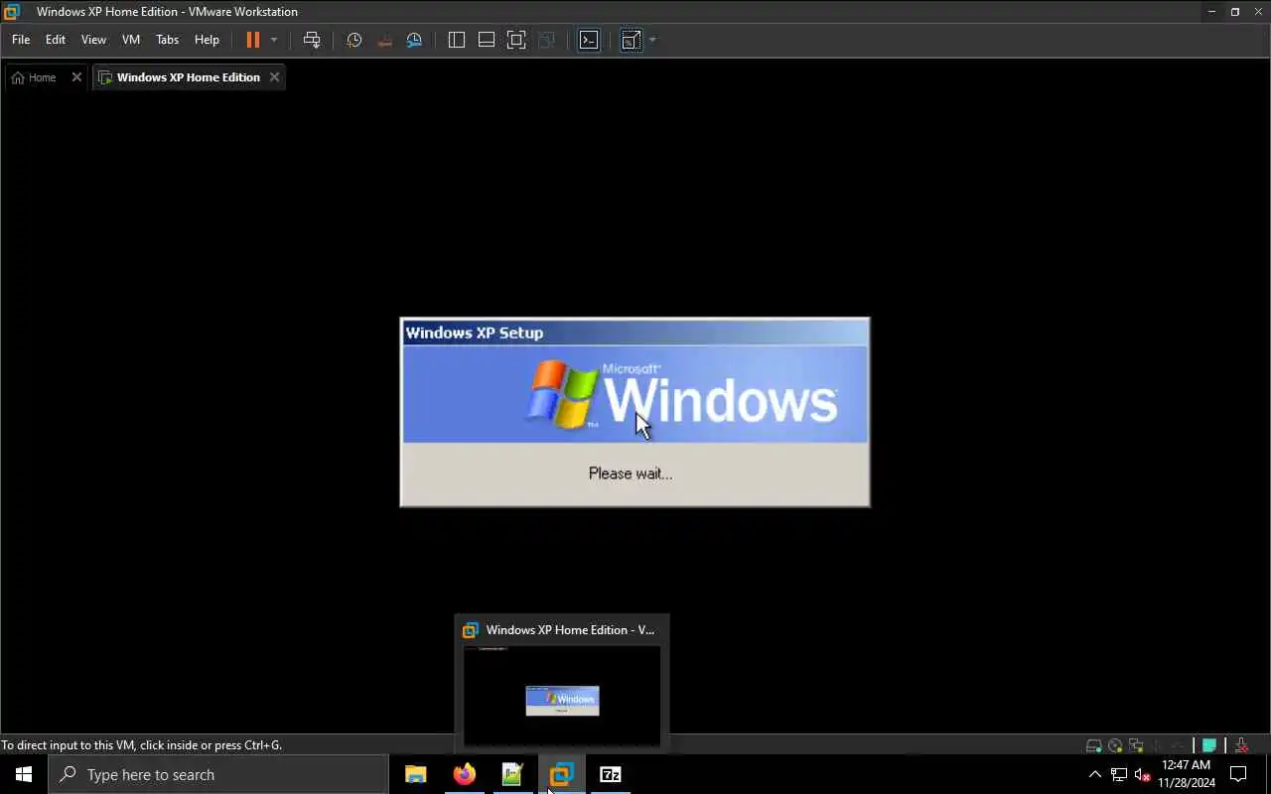
Task: Switch to Unity mode
Action: coord(546,40)
